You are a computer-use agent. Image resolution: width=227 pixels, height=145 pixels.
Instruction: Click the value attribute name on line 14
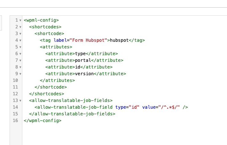[x=149, y=107]
